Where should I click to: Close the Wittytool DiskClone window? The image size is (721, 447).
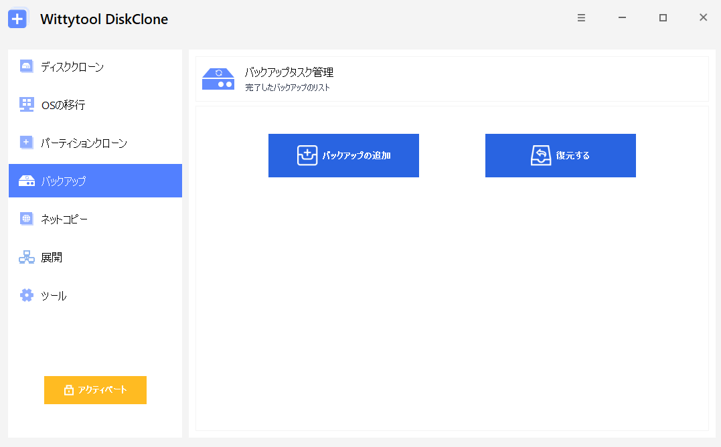click(x=703, y=18)
